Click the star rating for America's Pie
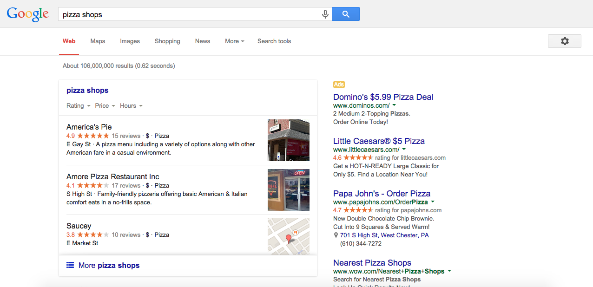593x287 pixels. (92, 136)
